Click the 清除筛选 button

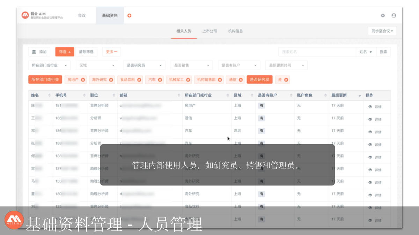point(86,52)
